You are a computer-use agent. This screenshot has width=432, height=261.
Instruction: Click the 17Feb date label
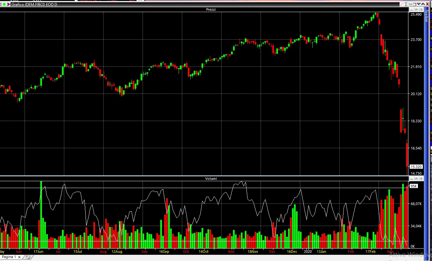370,252
